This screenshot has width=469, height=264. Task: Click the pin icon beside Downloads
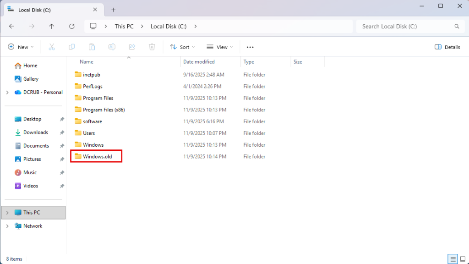point(62,132)
